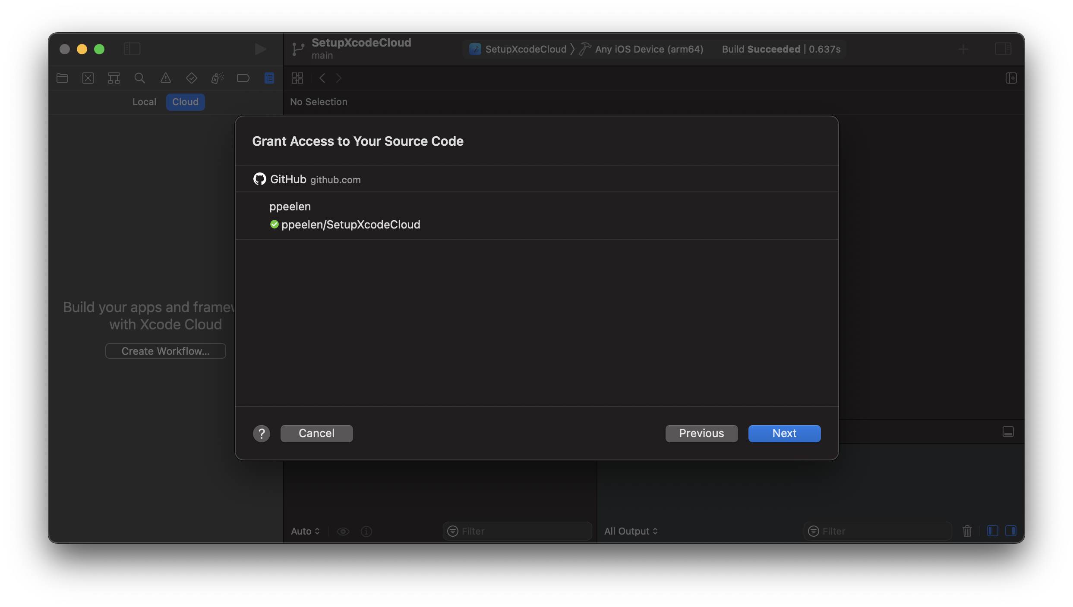Screen dimensions: 1073x607
Task: Click the Next button
Action: coord(785,433)
